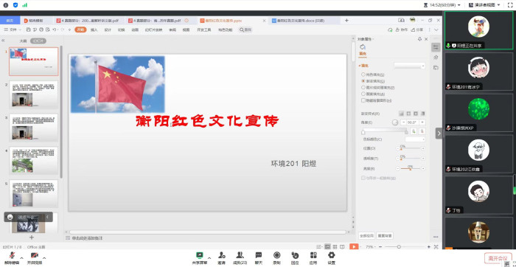The height and width of the screenshot is (267, 516).
Task: Click the remove gradient stop icon
Action: [x=422, y=131]
